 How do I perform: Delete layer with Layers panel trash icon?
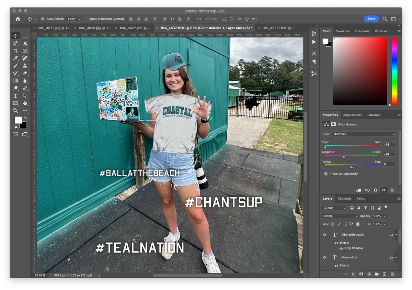click(x=392, y=274)
